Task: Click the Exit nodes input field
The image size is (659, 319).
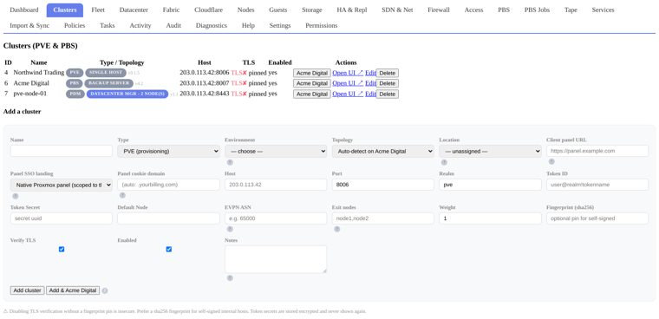Action: pyautogui.click(x=383, y=218)
